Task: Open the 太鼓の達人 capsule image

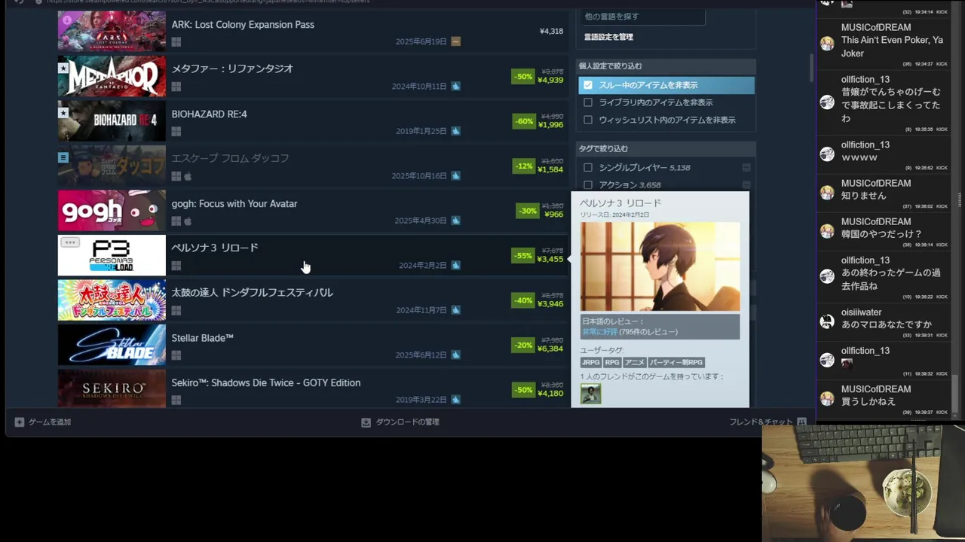Action: (x=112, y=300)
